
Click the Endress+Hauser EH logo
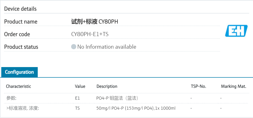[x=236, y=31]
